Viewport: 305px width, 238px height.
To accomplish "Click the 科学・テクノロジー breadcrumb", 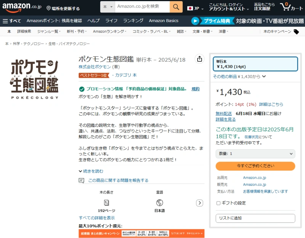I will (x=29, y=44).
